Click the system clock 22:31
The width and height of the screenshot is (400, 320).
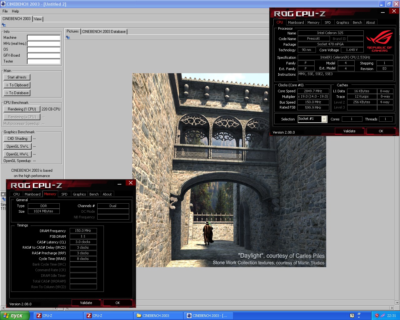392,316
